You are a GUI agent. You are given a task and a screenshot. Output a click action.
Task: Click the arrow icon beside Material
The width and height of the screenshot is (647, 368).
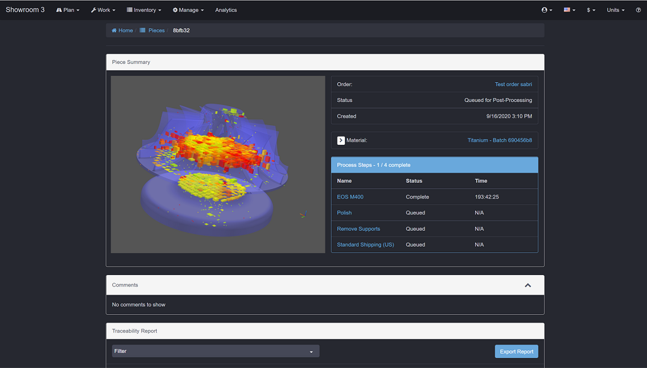[x=341, y=140]
